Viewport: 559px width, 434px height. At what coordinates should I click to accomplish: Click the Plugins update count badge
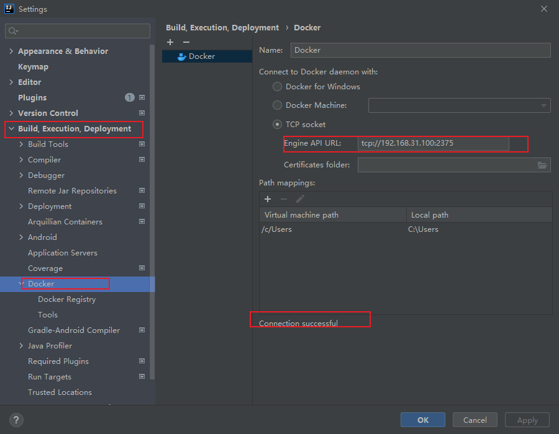(130, 97)
